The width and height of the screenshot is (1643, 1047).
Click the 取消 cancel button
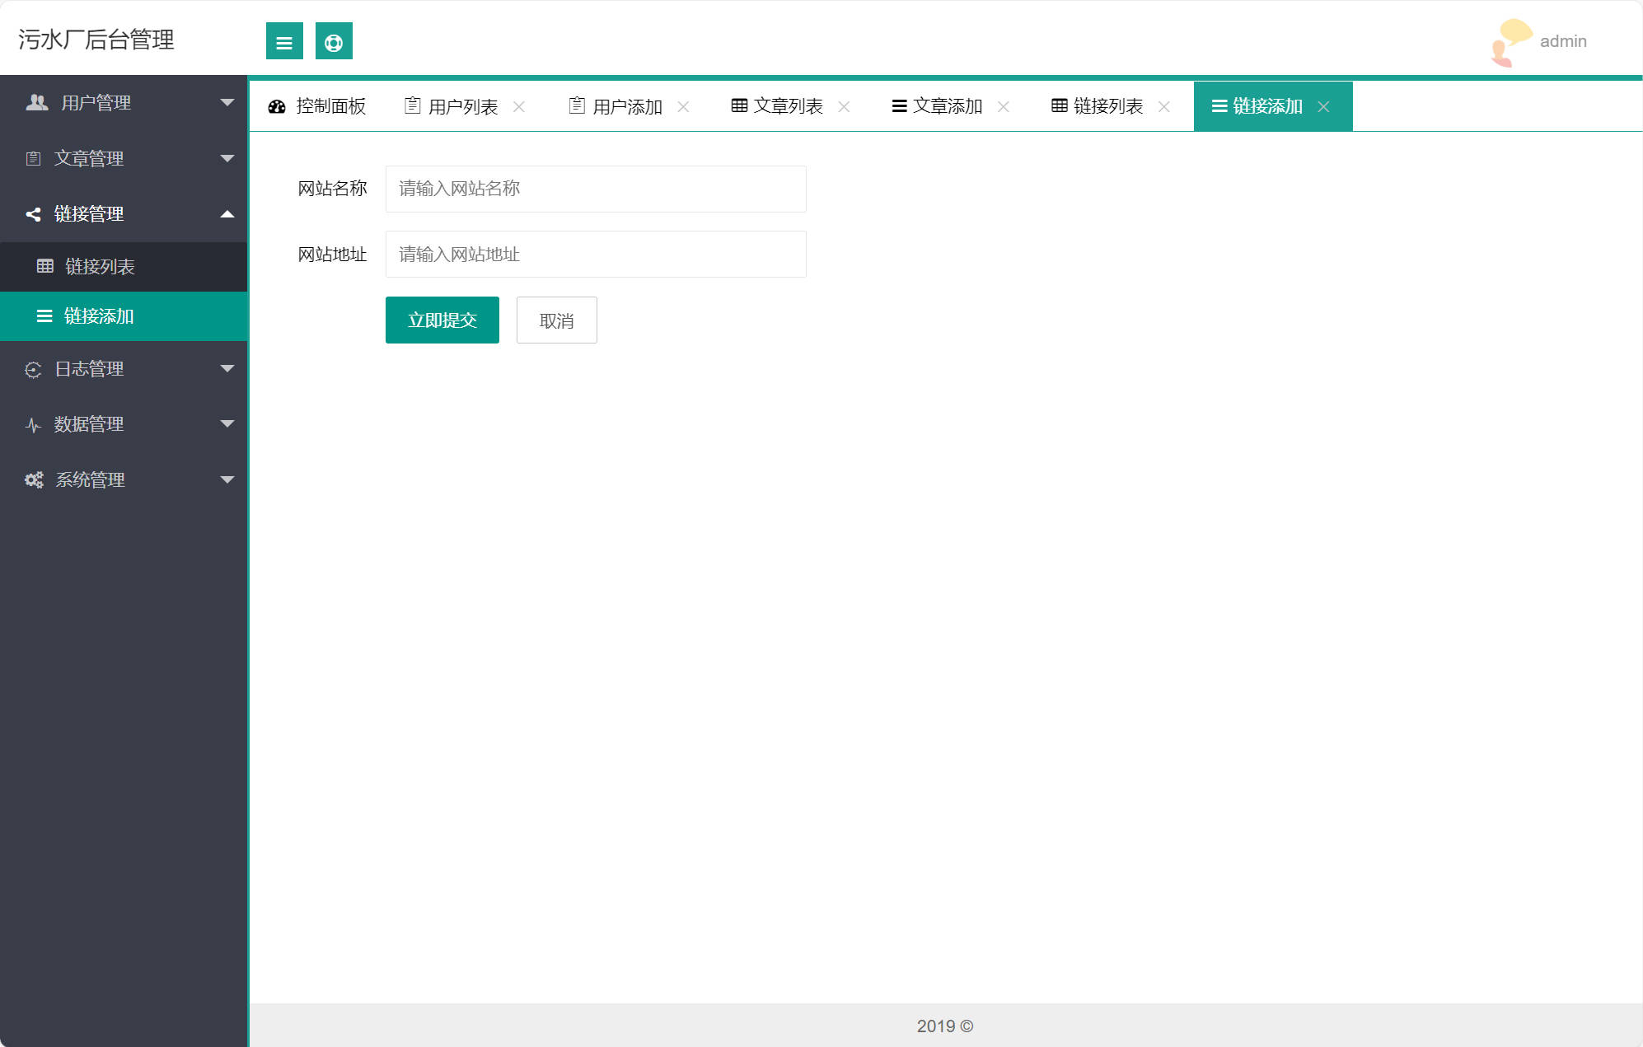point(556,320)
